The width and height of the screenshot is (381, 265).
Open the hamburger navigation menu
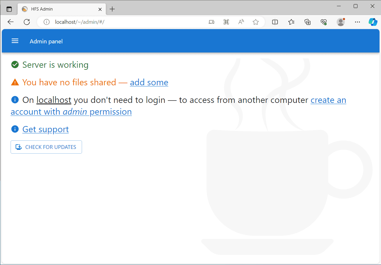pos(15,41)
